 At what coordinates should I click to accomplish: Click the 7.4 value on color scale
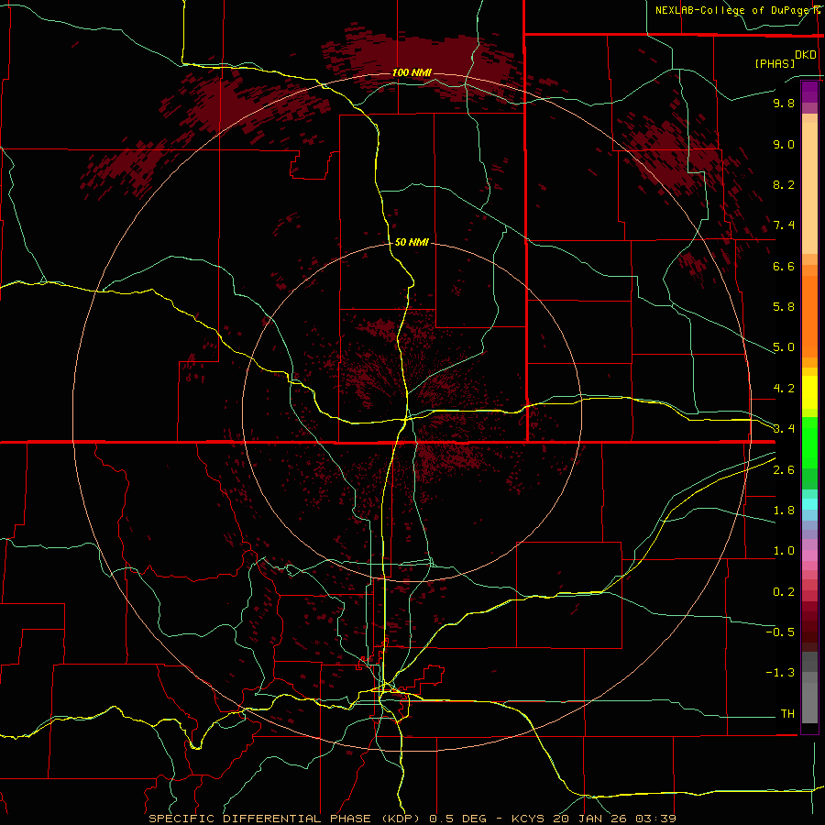tap(784, 225)
